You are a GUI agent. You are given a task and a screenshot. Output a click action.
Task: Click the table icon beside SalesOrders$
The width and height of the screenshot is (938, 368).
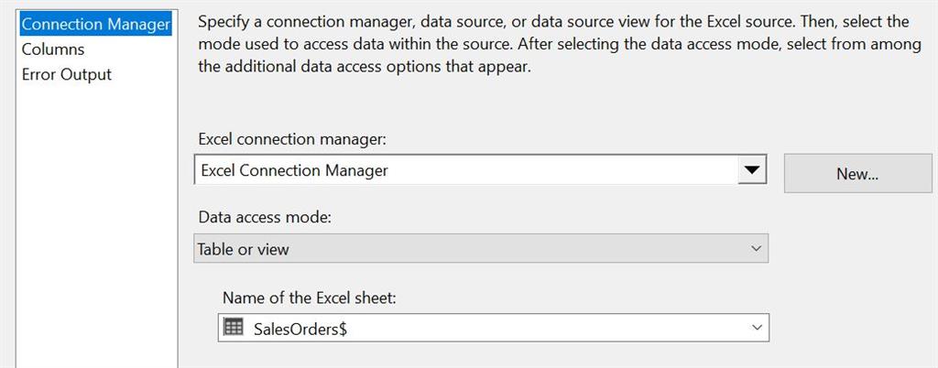tap(233, 327)
